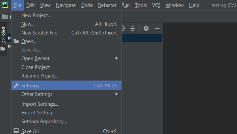Expand the Other Settings submenu arrow

117,94
